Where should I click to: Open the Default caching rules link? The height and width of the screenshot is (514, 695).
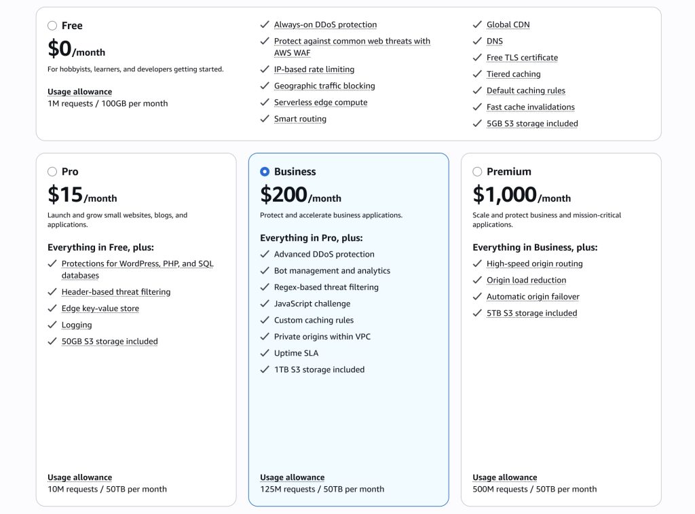tap(525, 90)
